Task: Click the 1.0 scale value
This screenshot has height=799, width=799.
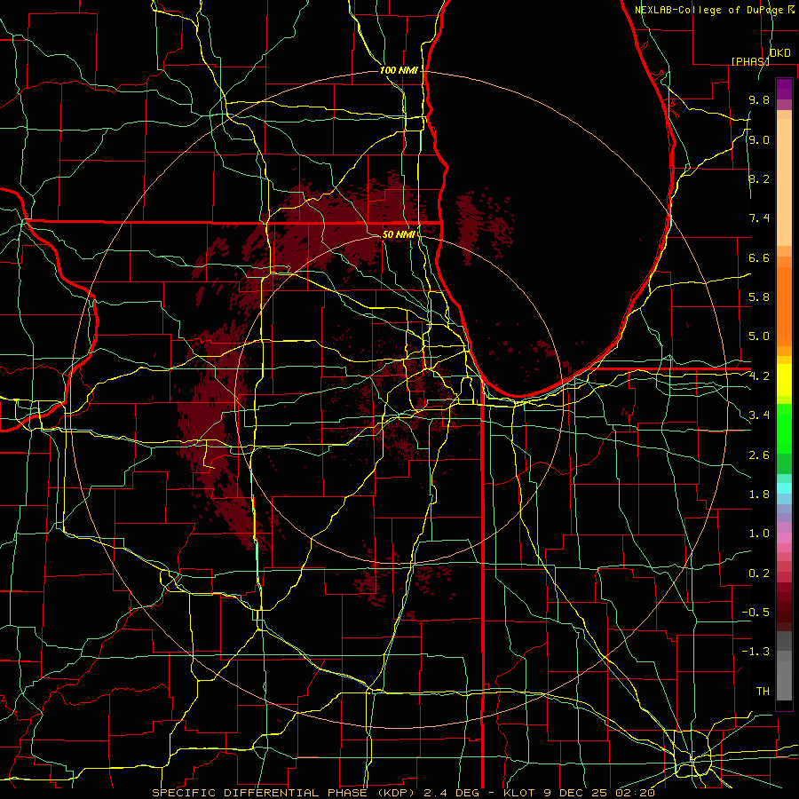Action: click(x=759, y=534)
